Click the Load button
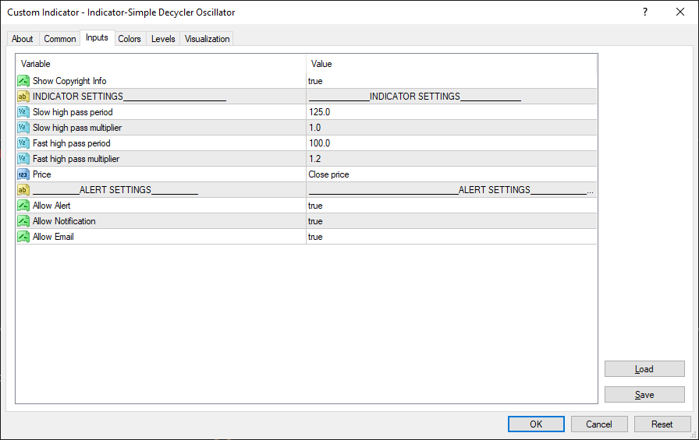 coord(644,369)
